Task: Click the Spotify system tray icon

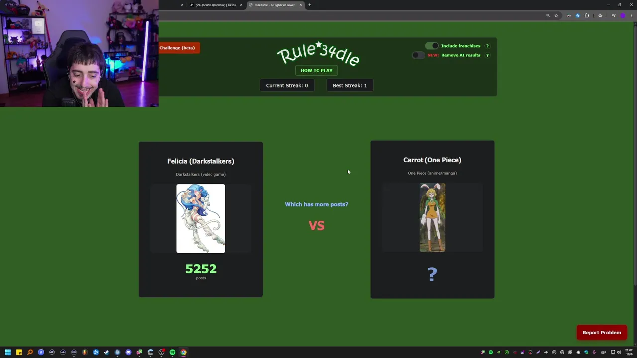Action: [491, 352]
